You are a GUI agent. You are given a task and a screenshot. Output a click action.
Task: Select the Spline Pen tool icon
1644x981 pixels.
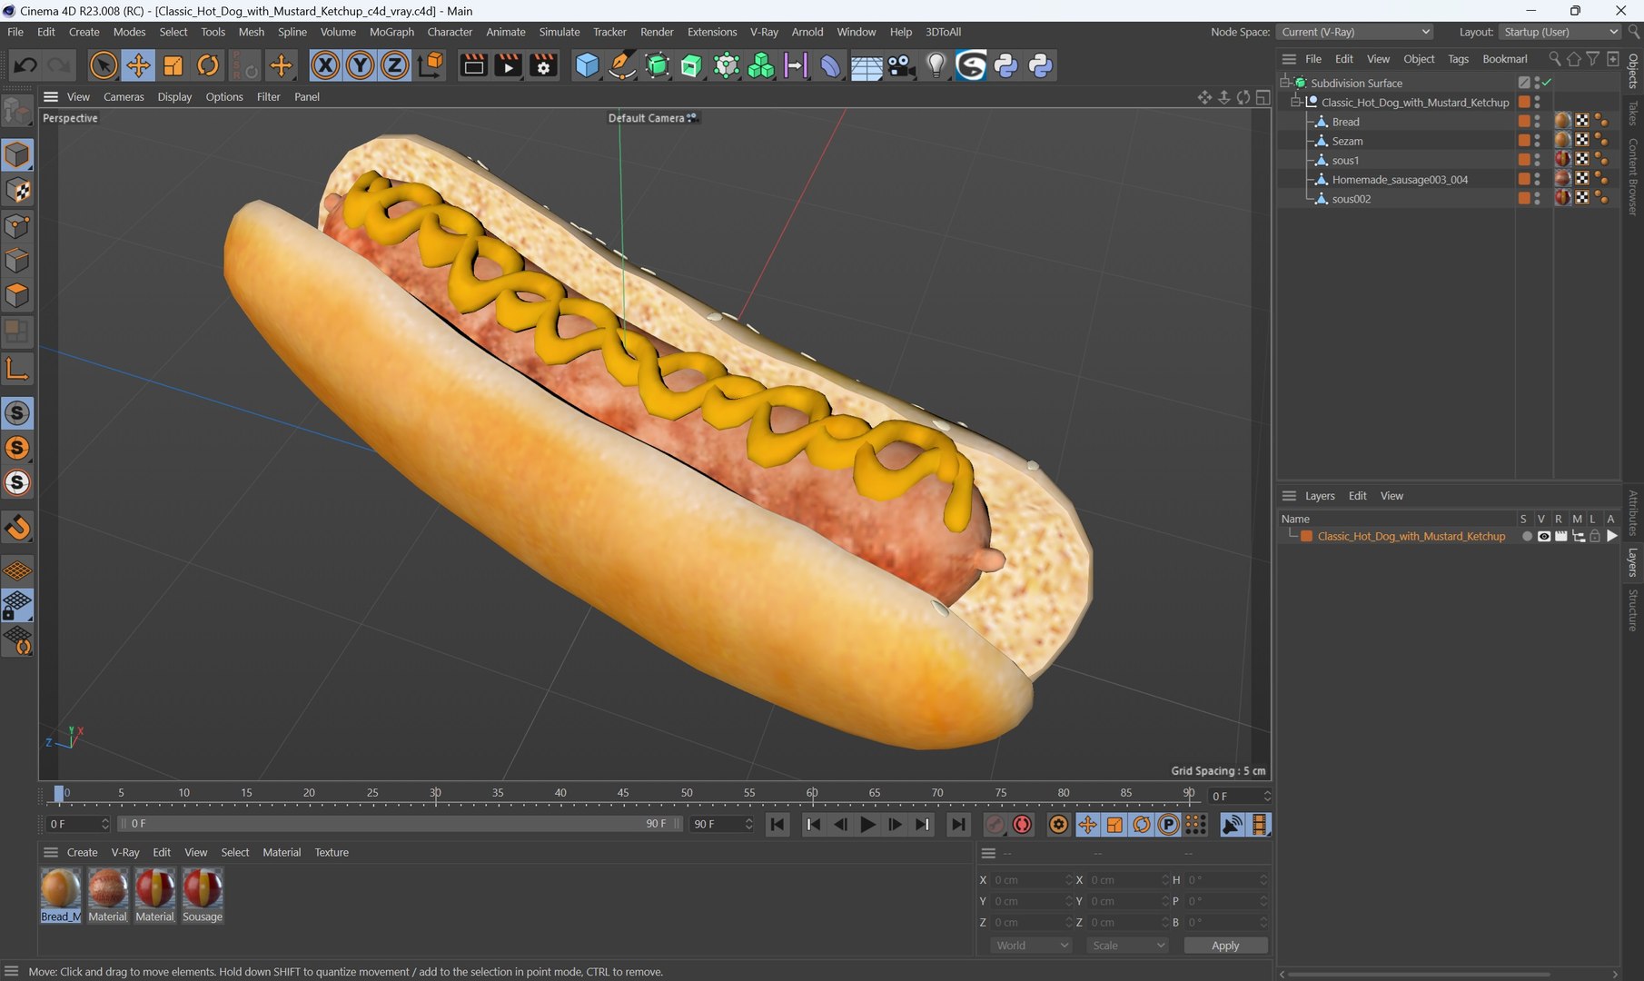pos(622,65)
